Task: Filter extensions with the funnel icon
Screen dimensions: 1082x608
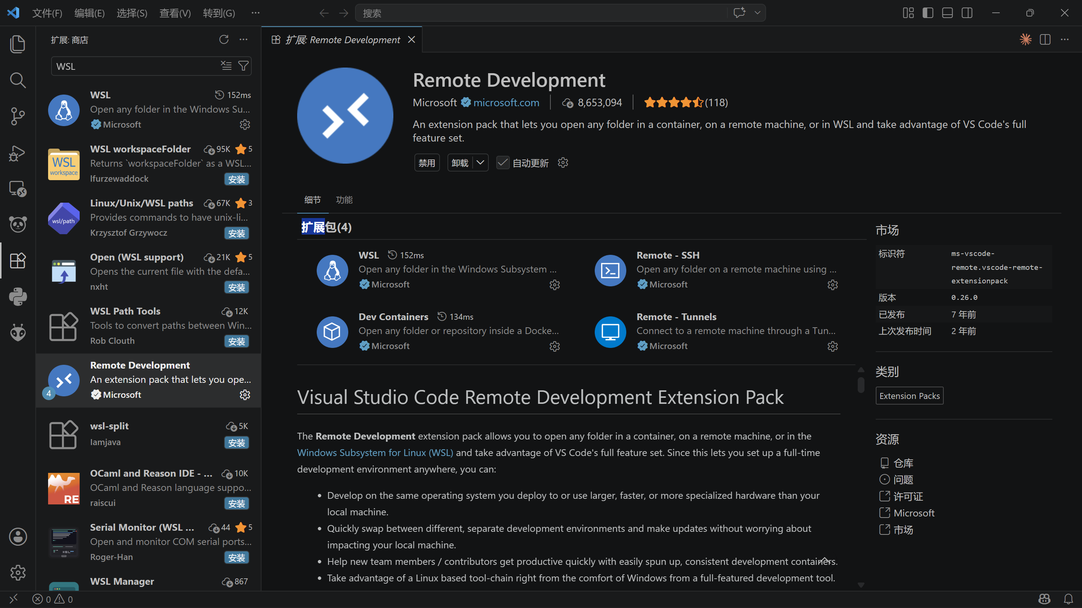Action: [x=243, y=65]
